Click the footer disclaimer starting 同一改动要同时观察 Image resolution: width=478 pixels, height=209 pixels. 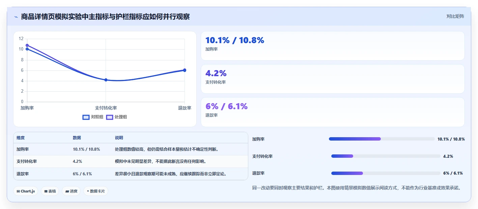coord(357,188)
